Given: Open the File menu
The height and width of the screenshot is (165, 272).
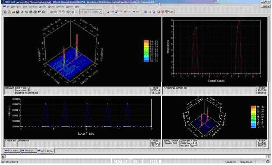Looking at the screenshot, I should coord(7,7).
